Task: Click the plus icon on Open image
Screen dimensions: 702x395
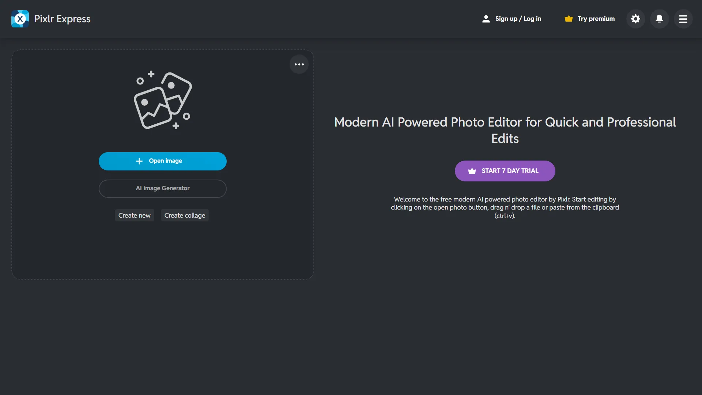Action: [139, 161]
